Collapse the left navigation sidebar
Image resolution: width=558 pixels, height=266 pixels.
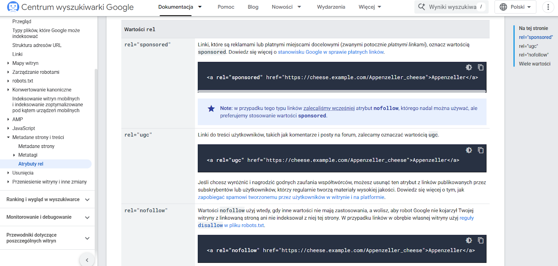pyautogui.click(x=87, y=260)
